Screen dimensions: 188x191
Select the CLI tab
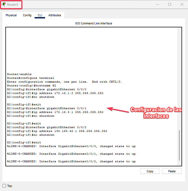click(40, 15)
